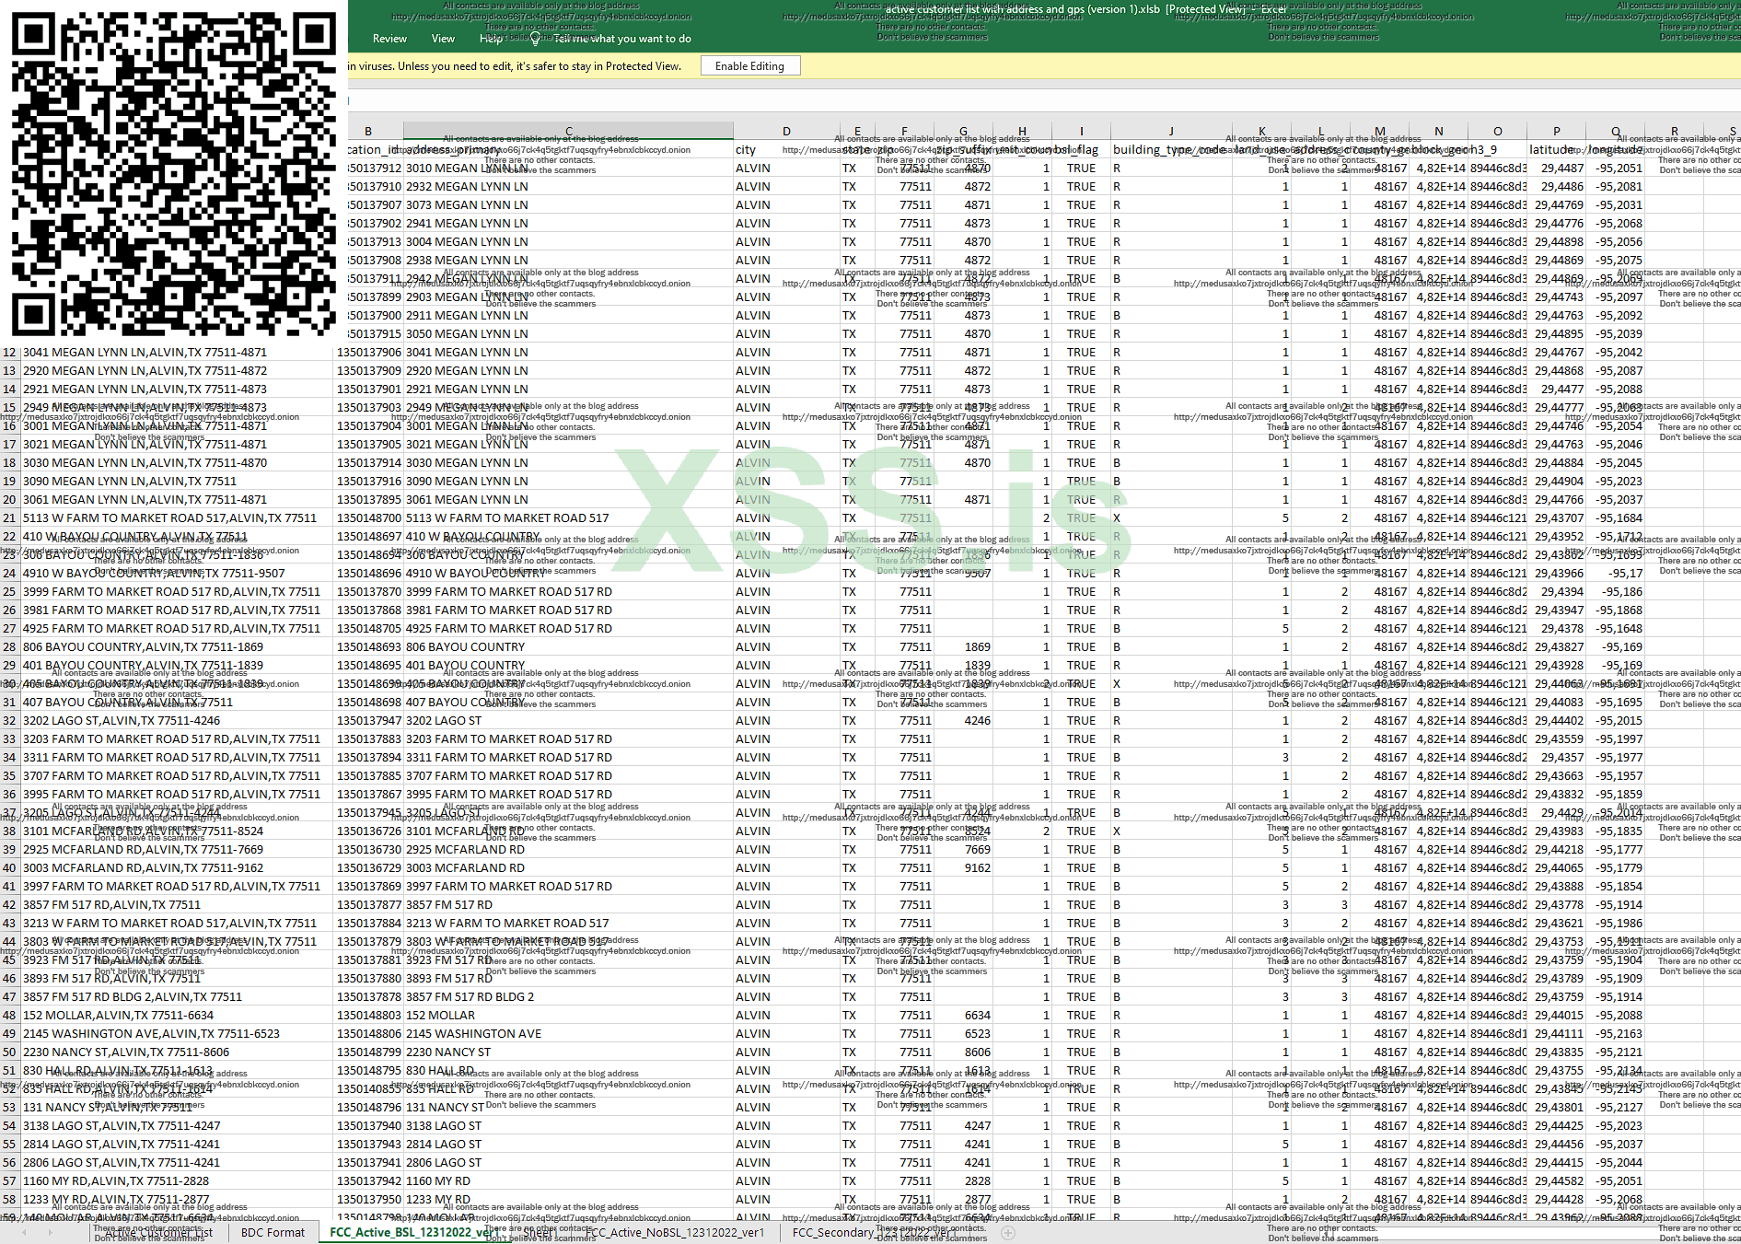Image resolution: width=1741 pixels, height=1244 pixels.
Task: Select cell '152 MOLLAR' in column C
Action: 568,1016
